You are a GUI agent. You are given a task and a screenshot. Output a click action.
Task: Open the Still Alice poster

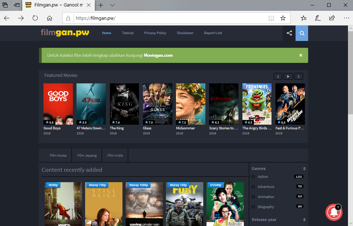[x=104, y=204]
